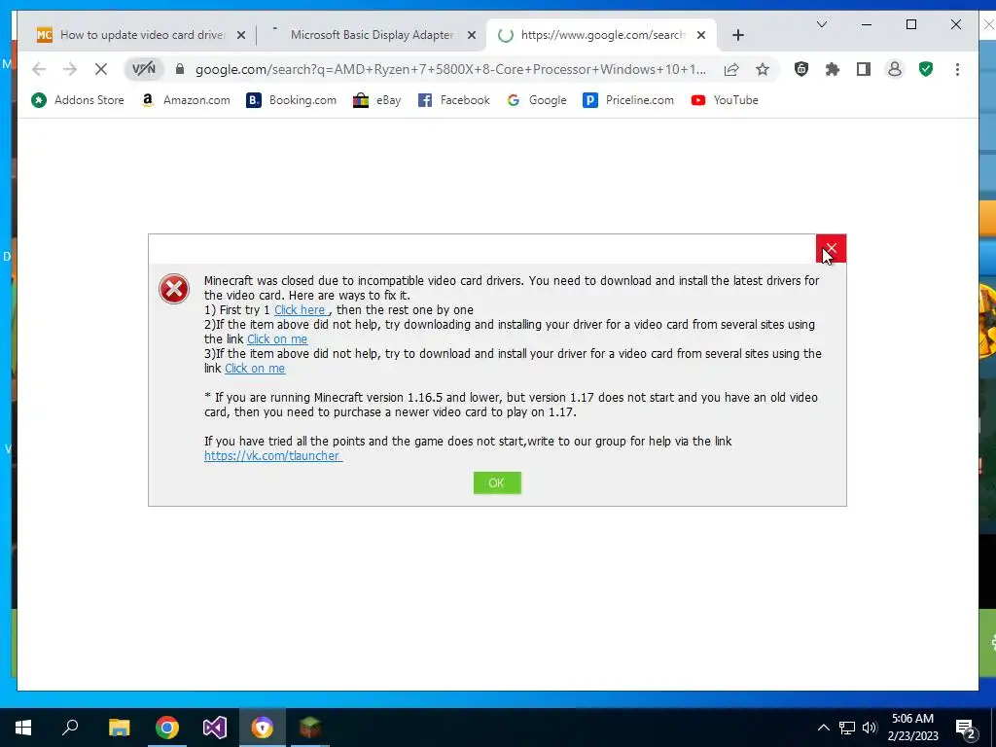Toggle the VPN button in address bar

click(144, 69)
